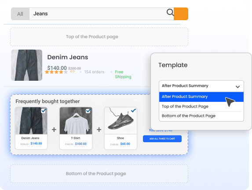252x190 pixels.
Task: Open the All category selector
Action: (x=20, y=14)
